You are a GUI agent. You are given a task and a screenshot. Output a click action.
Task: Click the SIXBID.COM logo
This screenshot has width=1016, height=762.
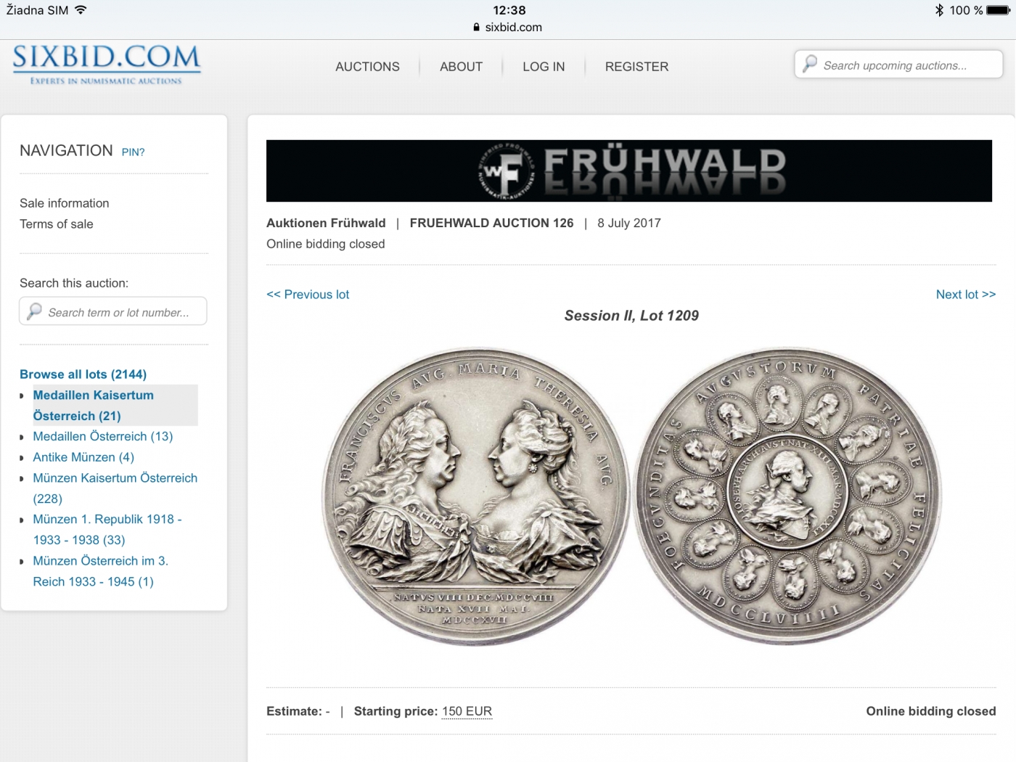pyautogui.click(x=106, y=65)
